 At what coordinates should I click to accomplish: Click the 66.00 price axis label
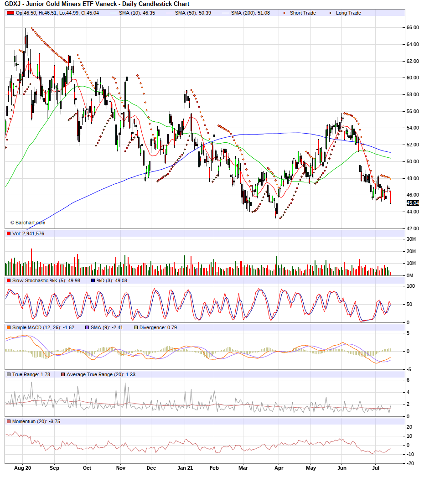(x=413, y=28)
